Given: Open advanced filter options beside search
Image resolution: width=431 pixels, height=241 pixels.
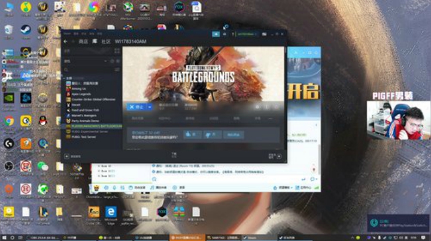Looking at the screenshot, I should point(117,70).
